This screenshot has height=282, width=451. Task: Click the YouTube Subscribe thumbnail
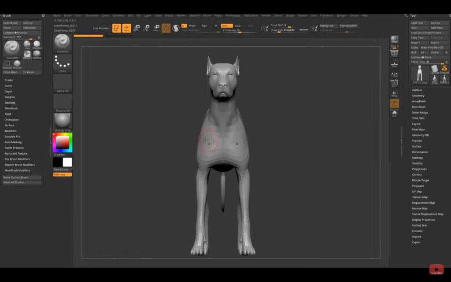click(x=436, y=269)
